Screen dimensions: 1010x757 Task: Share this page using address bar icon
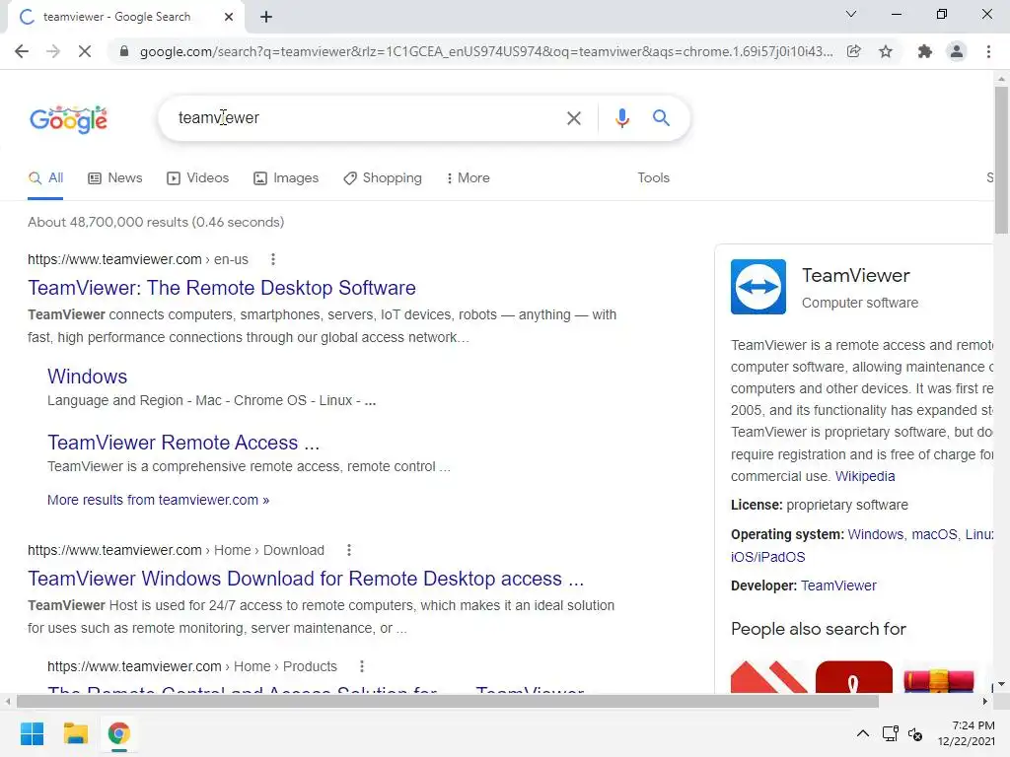[x=853, y=51]
